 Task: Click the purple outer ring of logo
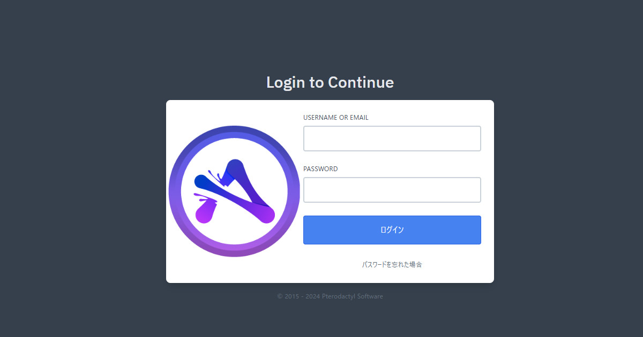(x=234, y=132)
